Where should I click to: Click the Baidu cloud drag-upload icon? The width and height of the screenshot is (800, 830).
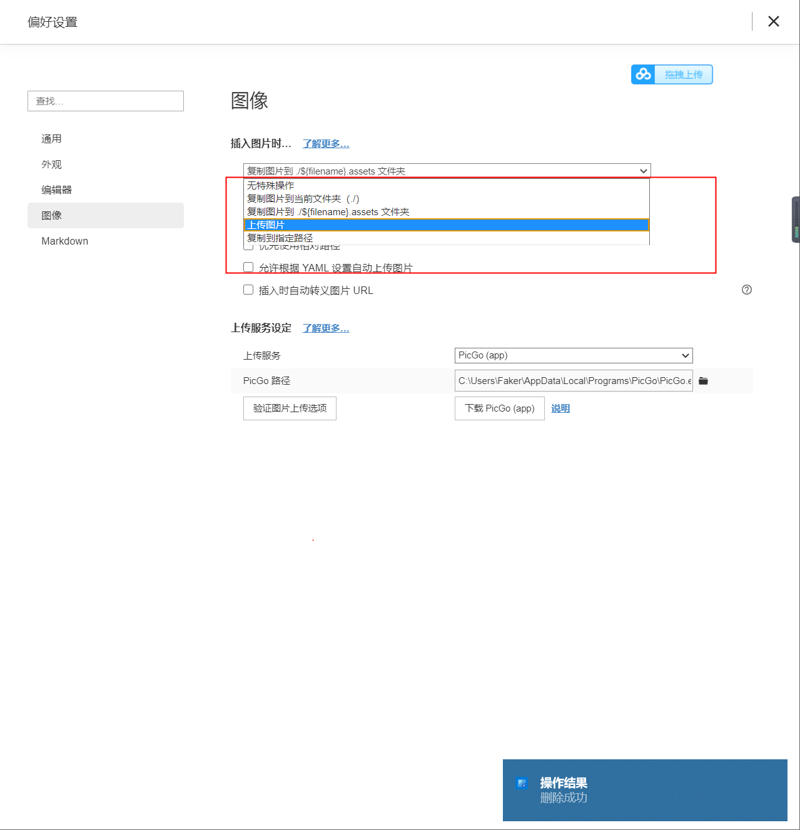tap(643, 74)
